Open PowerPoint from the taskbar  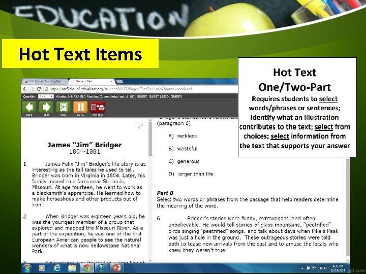coord(116,268)
